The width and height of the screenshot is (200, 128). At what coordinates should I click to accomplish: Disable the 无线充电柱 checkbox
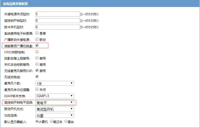(x=37, y=76)
